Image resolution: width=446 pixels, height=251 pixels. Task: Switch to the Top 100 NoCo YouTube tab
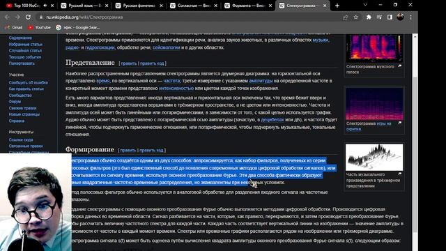point(23,6)
